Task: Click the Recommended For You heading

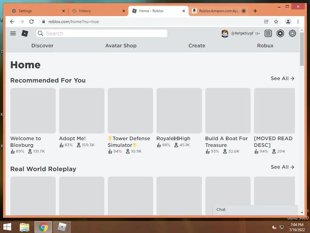Action: [48, 80]
